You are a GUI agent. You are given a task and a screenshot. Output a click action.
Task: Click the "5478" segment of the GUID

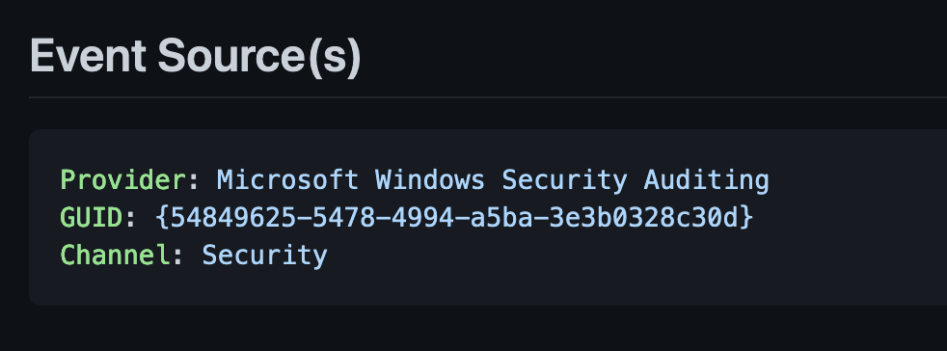tap(343, 218)
